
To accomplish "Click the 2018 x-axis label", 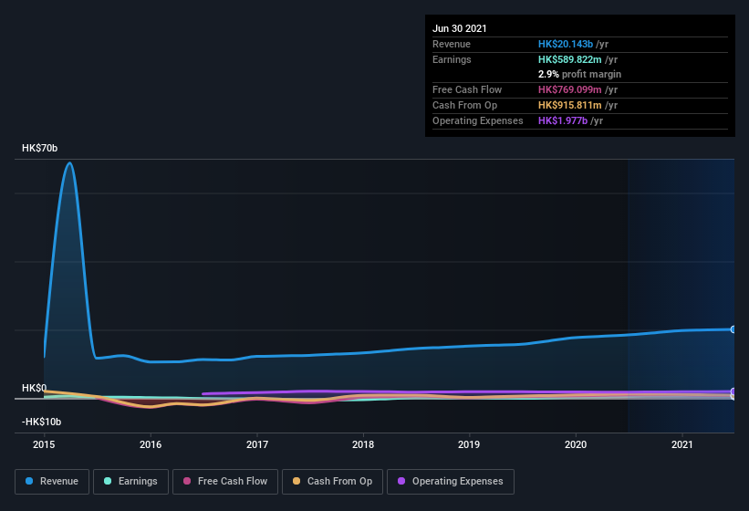I will [363, 444].
